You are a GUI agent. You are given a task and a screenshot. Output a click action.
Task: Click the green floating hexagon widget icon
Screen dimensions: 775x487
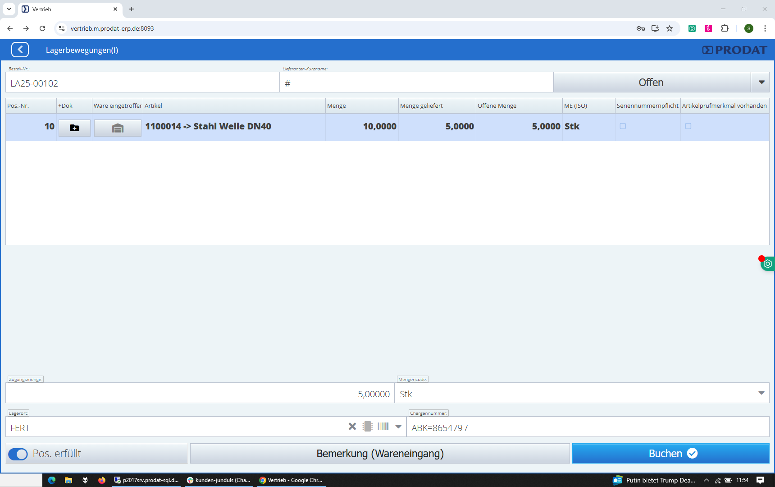pos(768,264)
